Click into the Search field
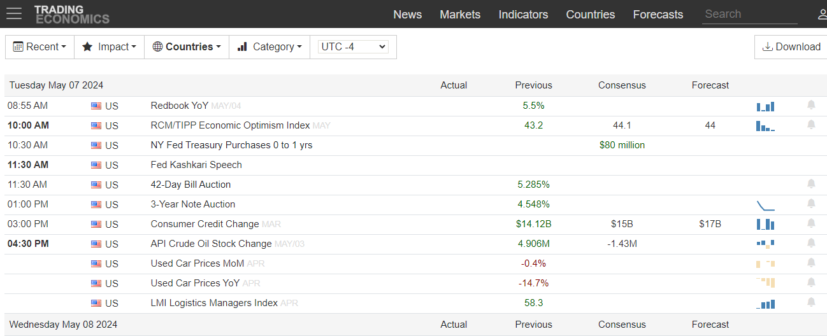 [x=749, y=14]
